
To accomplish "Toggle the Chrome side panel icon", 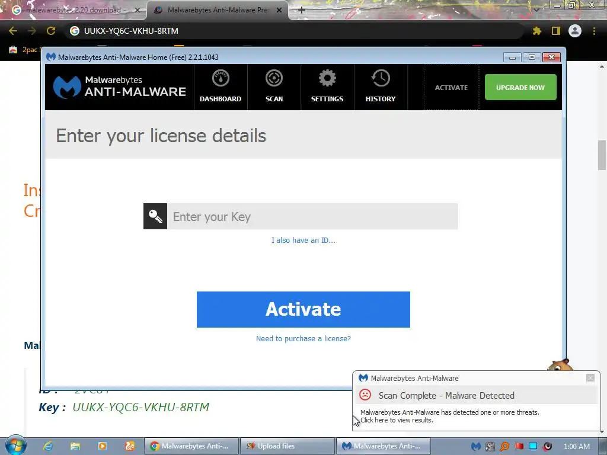I will pos(556,31).
